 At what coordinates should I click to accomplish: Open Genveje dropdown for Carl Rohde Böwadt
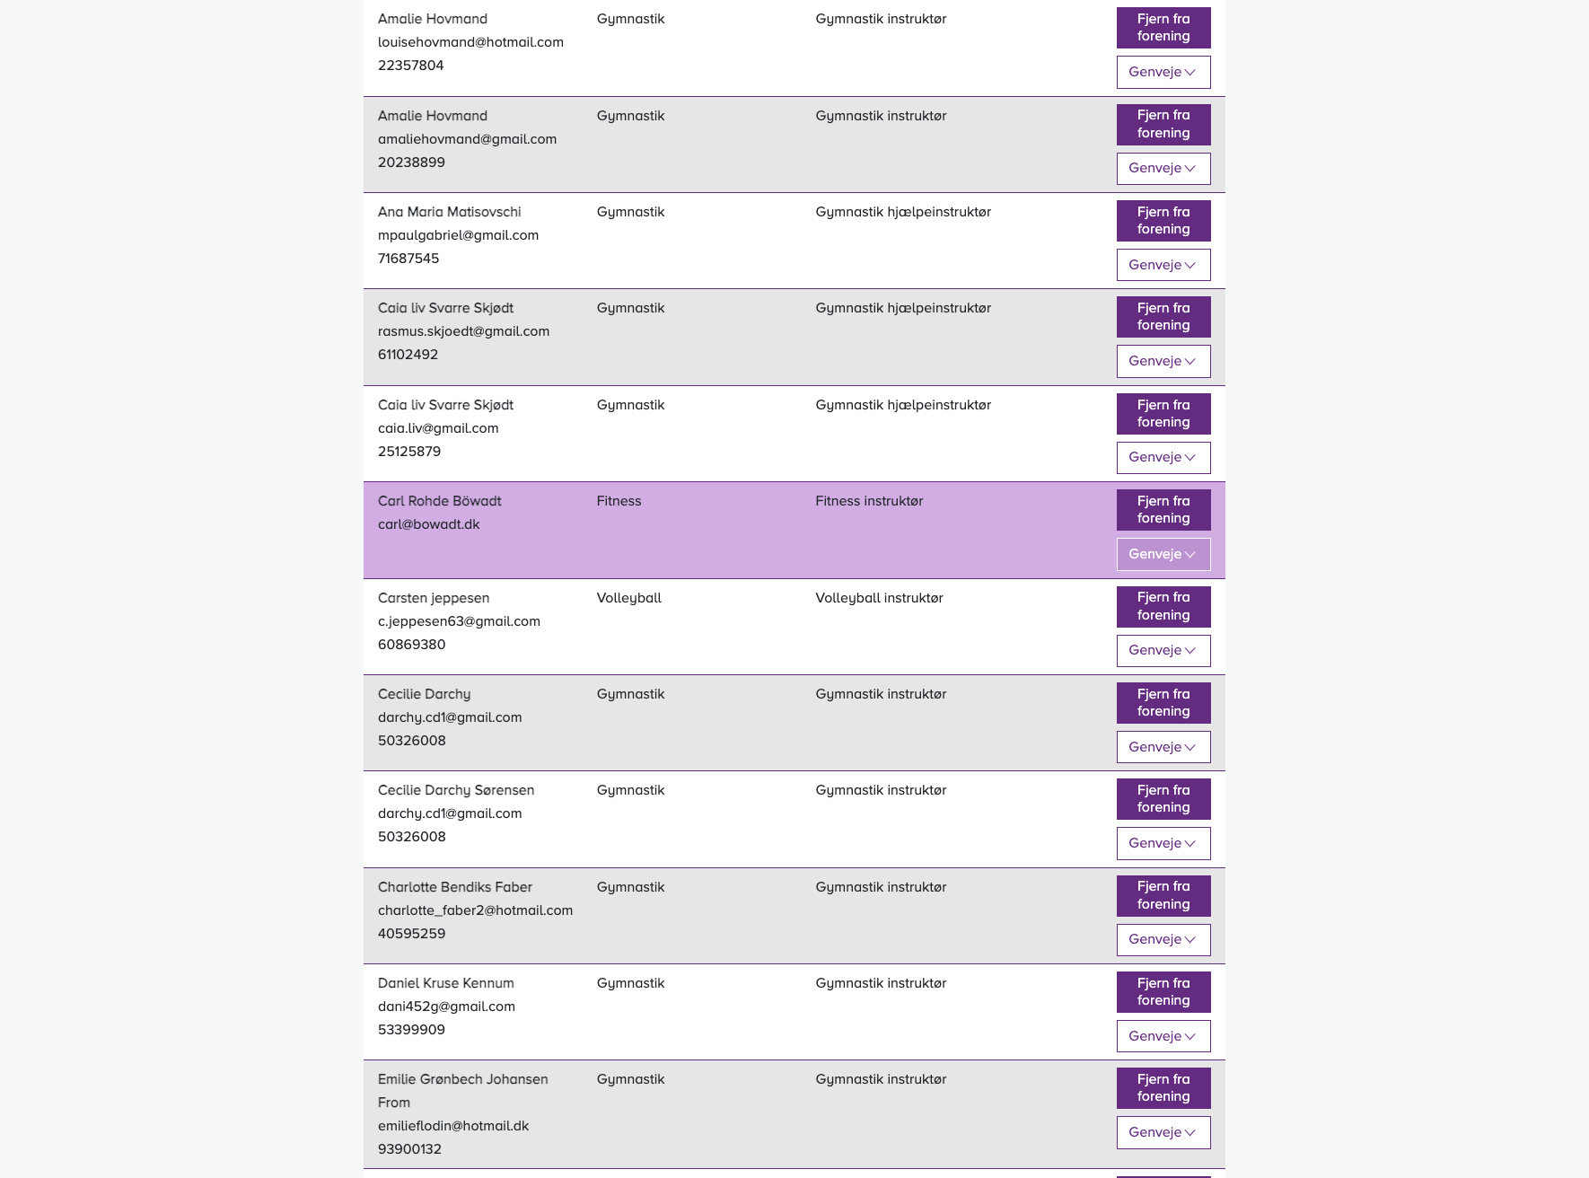pyautogui.click(x=1163, y=554)
